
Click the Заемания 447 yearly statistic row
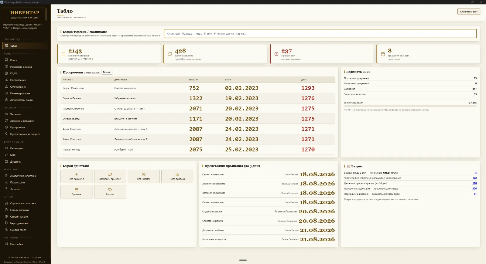410,89
